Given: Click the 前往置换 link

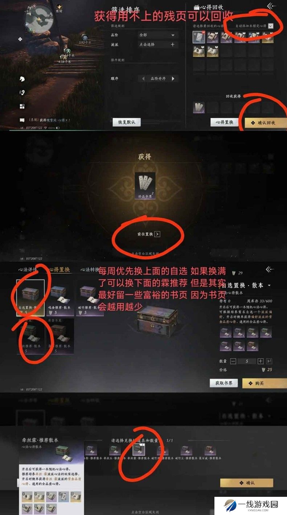Looking at the screenshot, I should (146, 234).
